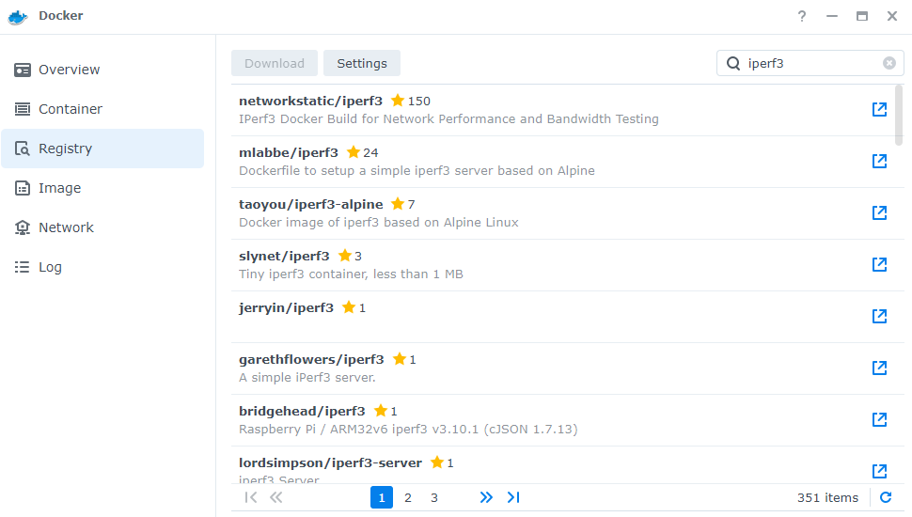The width and height of the screenshot is (912, 517).
Task: Click 'Dockerfile to setup a simple iperf3 server' description
Action: [x=417, y=171]
